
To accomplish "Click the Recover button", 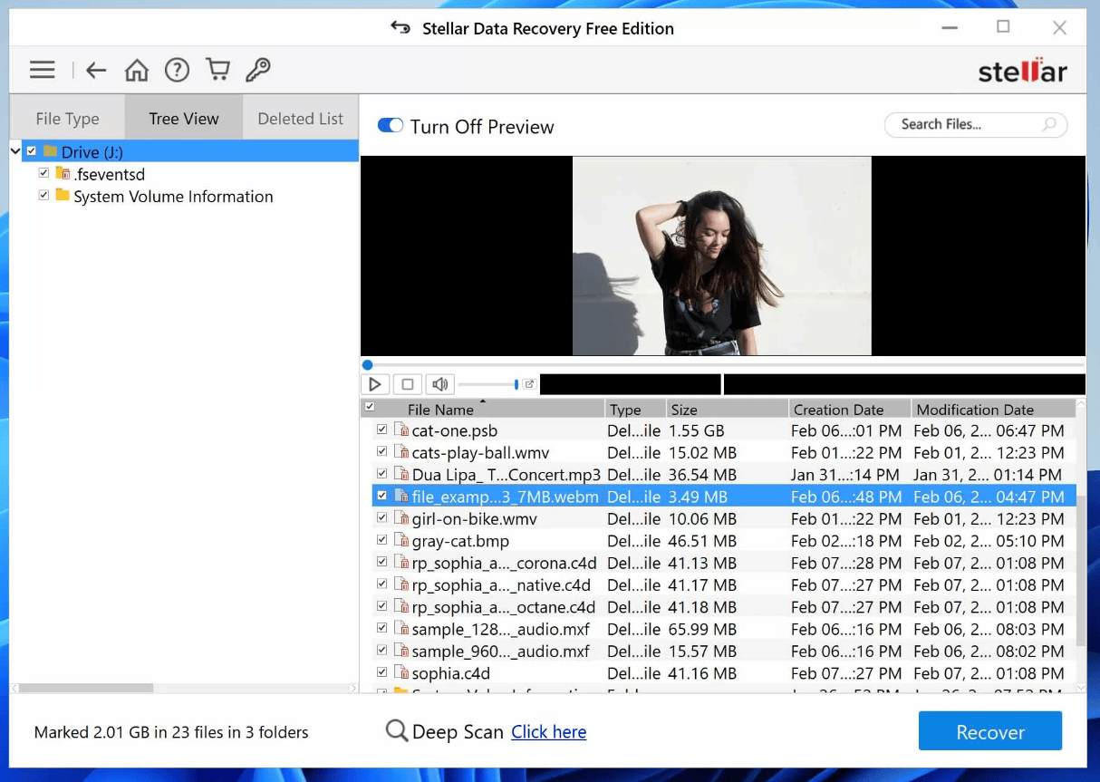I will (990, 731).
